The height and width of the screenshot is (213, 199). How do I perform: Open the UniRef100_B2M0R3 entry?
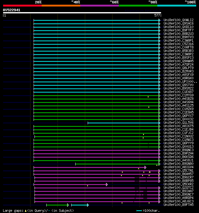(178, 71)
